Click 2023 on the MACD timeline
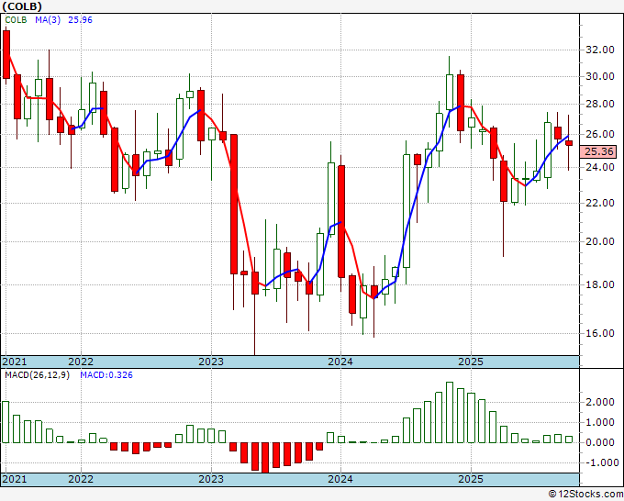Screen dimensions: 624x501 [211, 479]
